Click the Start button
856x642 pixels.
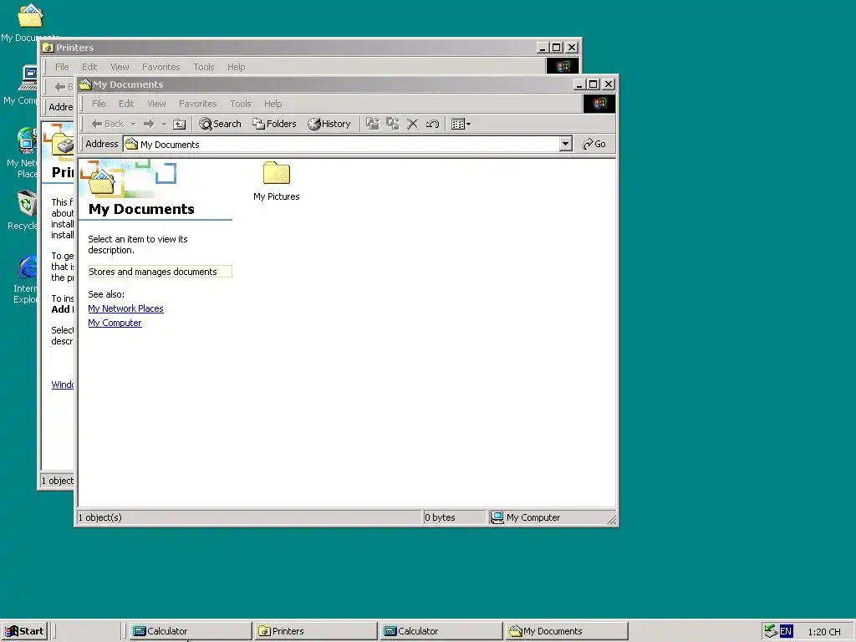(x=24, y=631)
